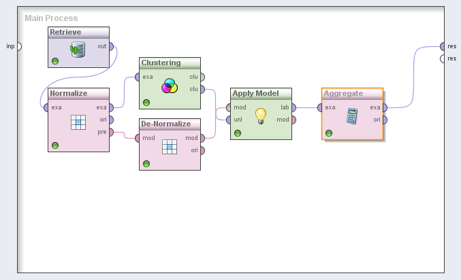Click the green status indicator on Retrieve
The height and width of the screenshot is (280, 461).
(55, 61)
